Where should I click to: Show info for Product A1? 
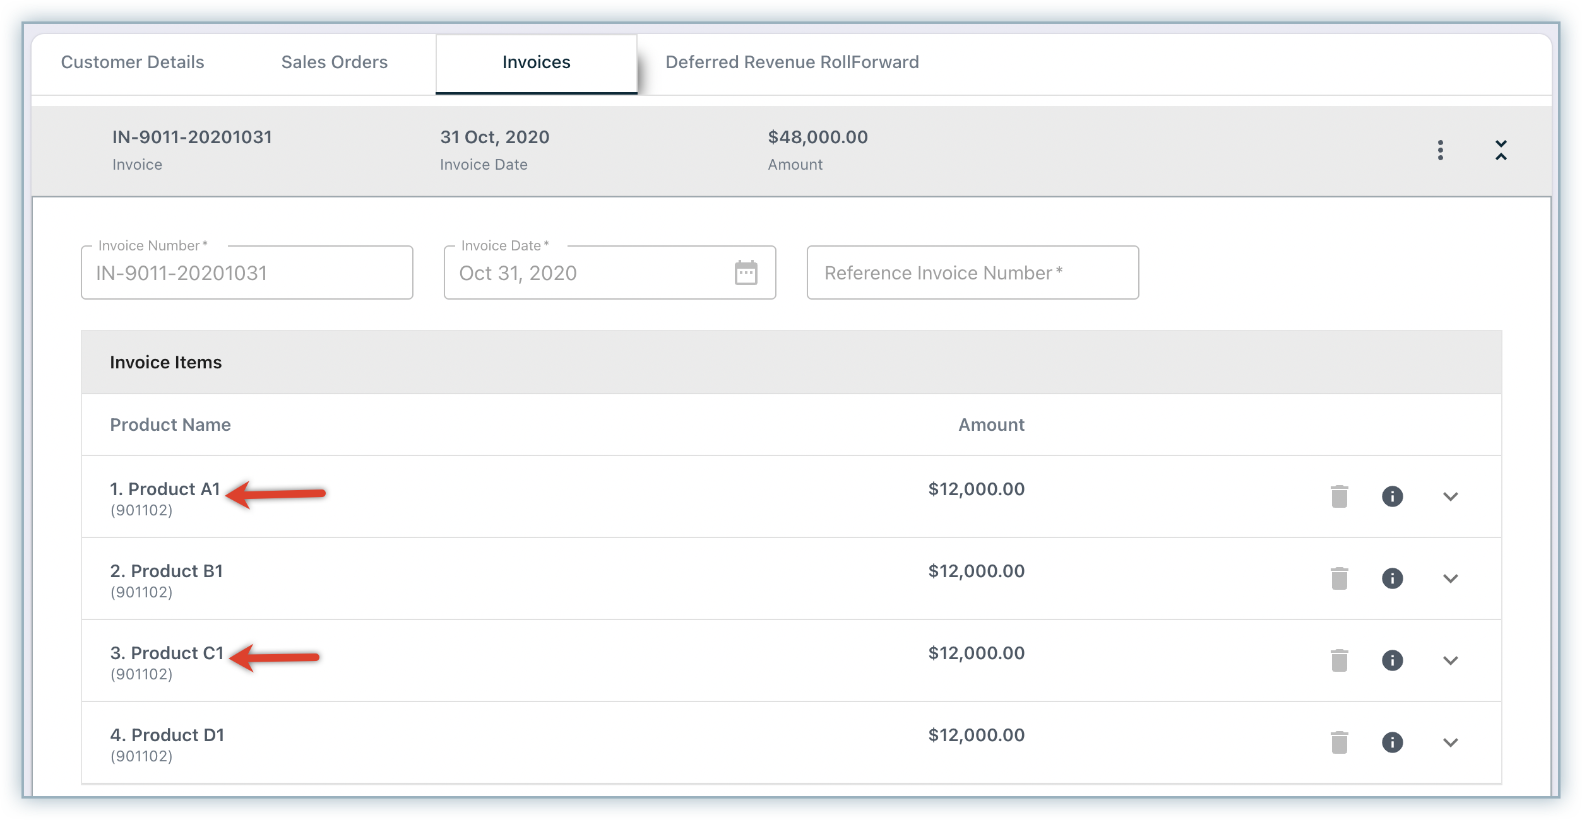1392,496
